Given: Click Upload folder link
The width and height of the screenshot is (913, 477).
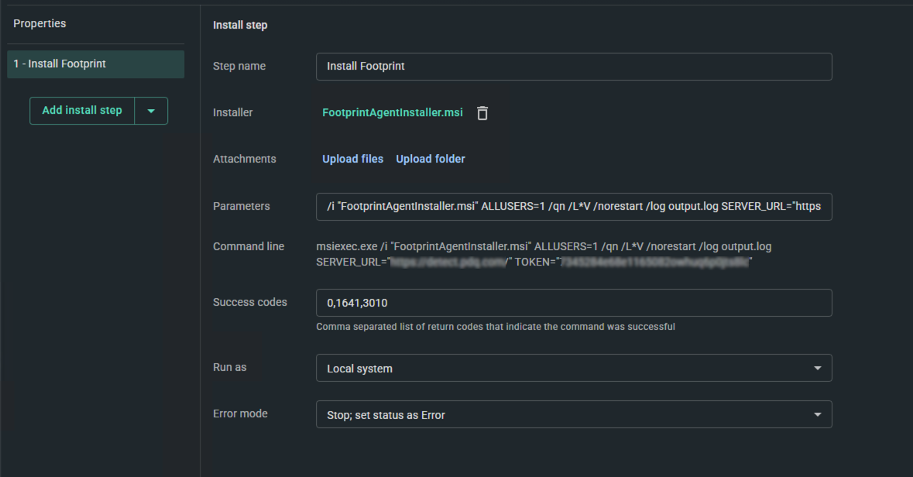Looking at the screenshot, I should [431, 159].
